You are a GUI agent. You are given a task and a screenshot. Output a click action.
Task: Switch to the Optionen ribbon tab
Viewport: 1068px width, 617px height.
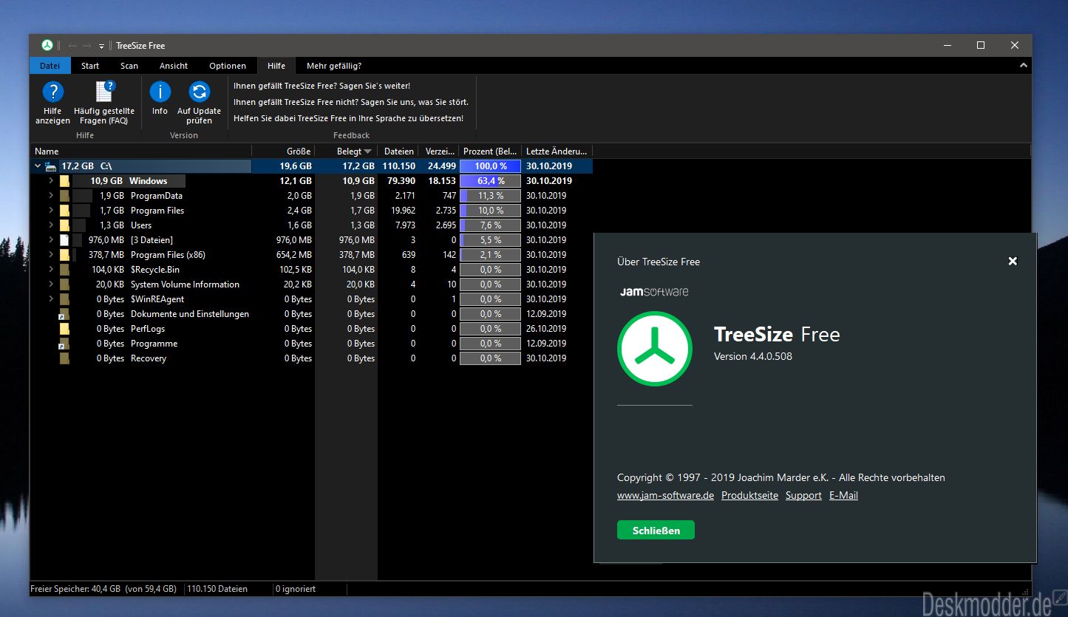[x=228, y=66]
